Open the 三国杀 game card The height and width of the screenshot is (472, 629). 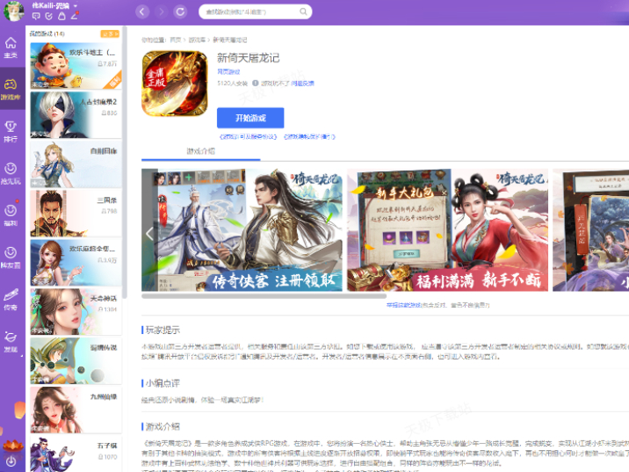tap(76, 213)
